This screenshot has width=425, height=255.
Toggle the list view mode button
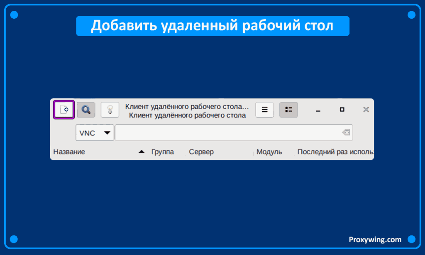coord(288,110)
